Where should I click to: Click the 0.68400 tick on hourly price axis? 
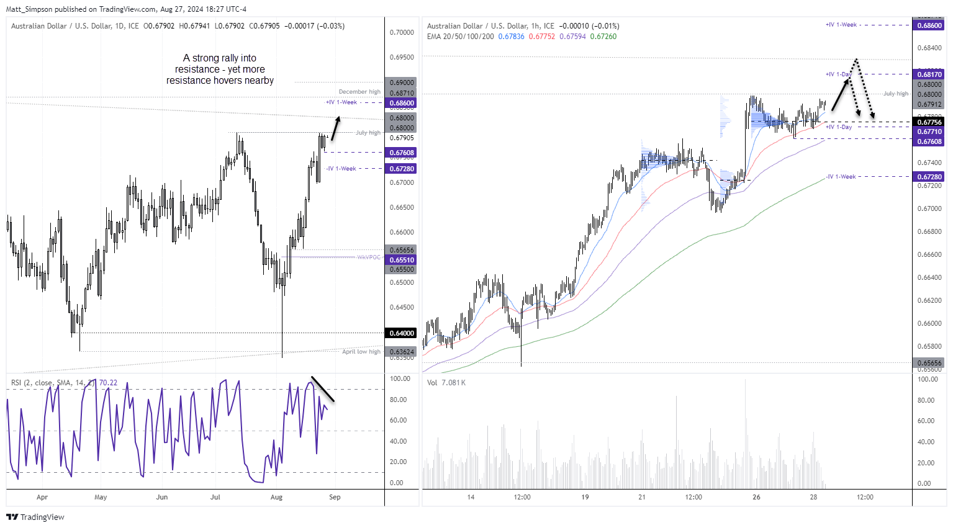point(929,48)
